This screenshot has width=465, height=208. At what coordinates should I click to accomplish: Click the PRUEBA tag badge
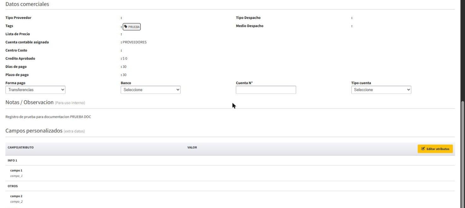point(132,27)
